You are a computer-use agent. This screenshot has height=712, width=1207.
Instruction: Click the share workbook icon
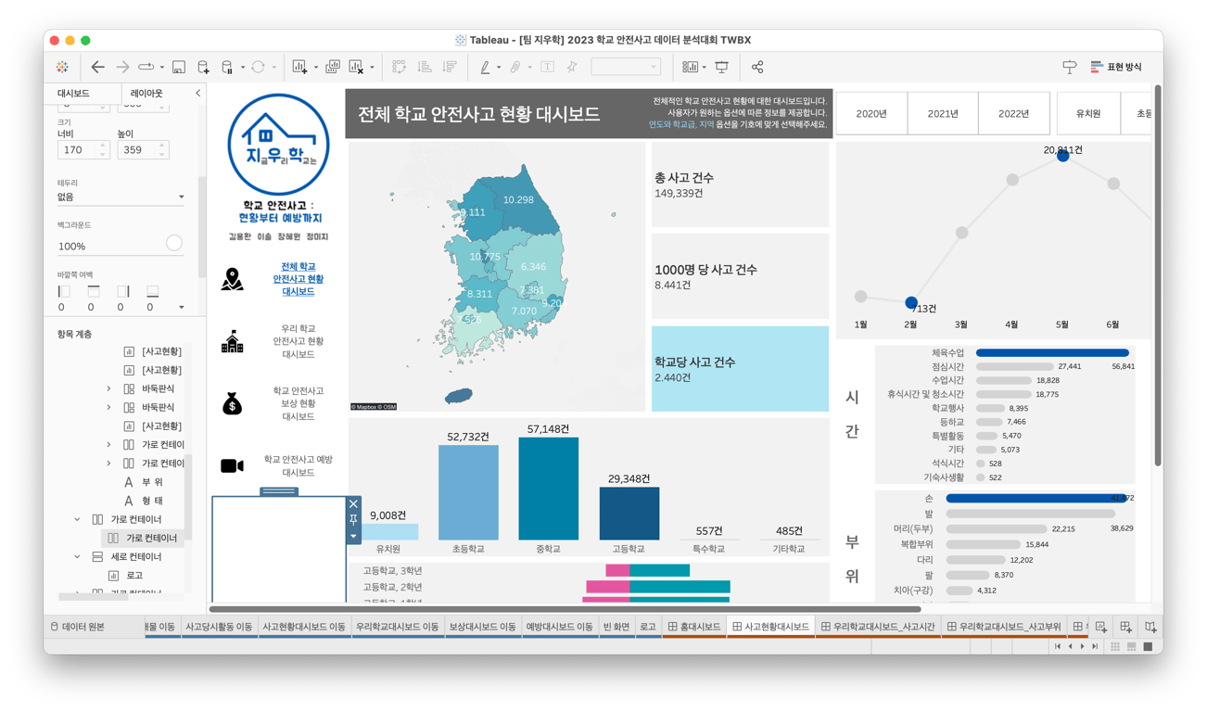[x=757, y=67]
